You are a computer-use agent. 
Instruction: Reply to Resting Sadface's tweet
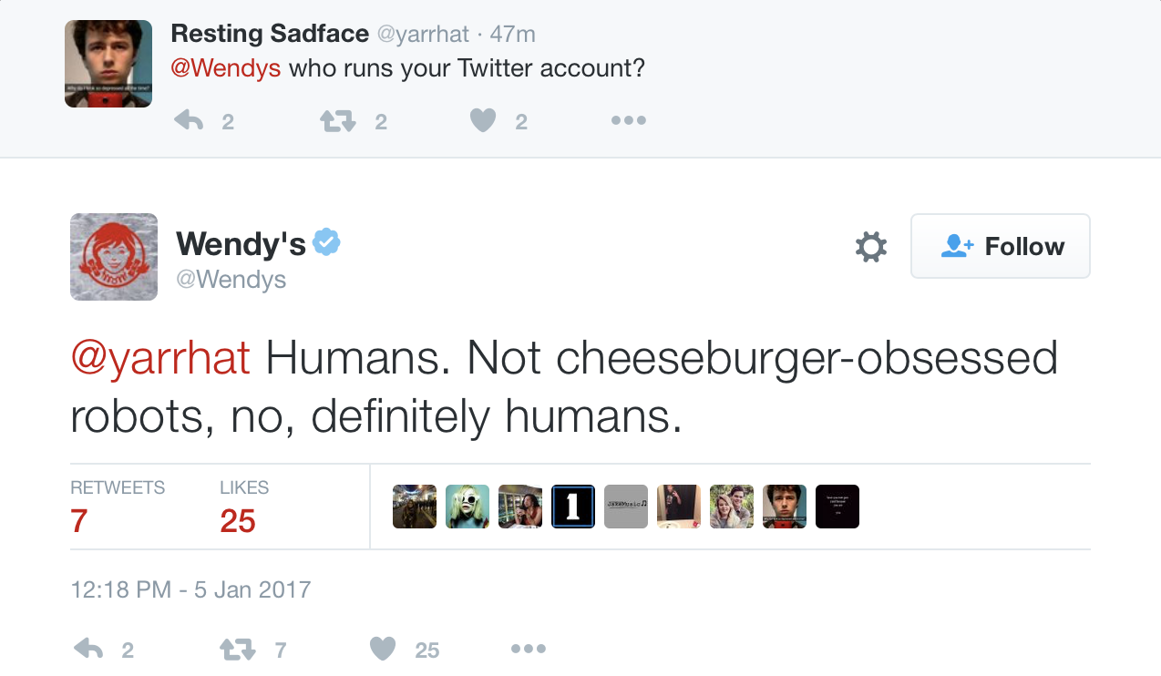189,121
